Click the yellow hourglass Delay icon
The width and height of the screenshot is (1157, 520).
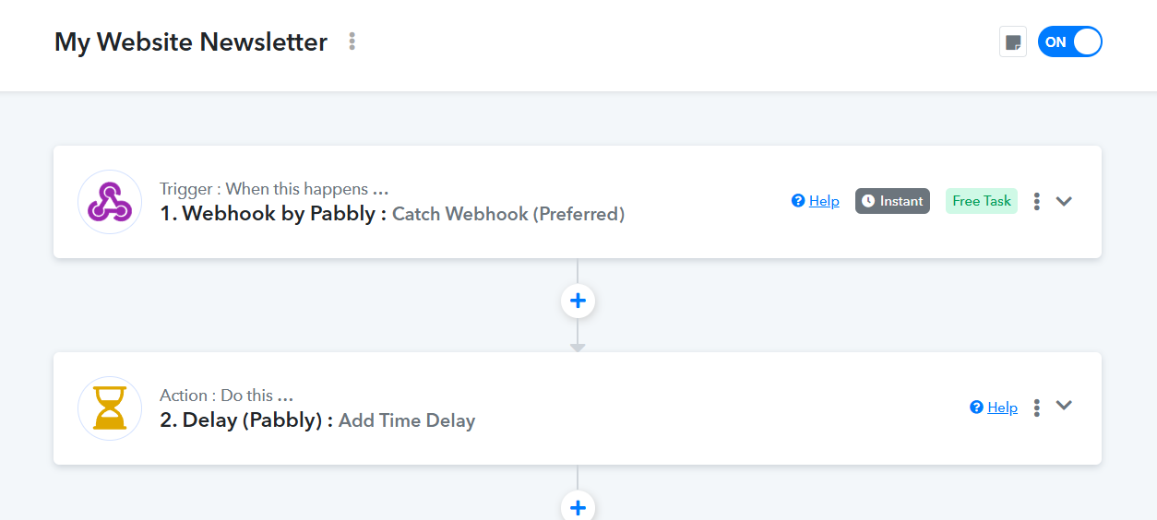pyautogui.click(x=110, y=408)
